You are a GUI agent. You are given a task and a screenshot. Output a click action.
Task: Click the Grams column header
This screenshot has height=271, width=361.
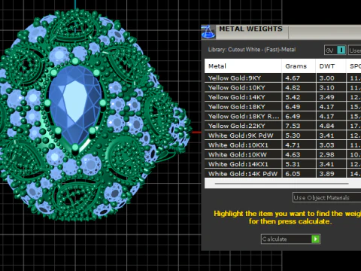click(299, 66)
